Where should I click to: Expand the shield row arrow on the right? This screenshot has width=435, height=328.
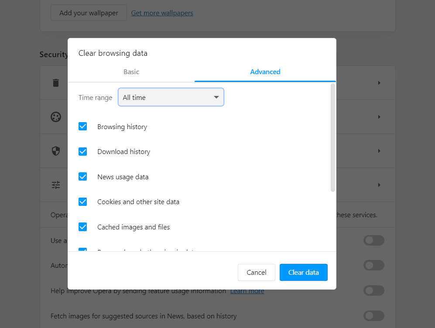(379, 151)
